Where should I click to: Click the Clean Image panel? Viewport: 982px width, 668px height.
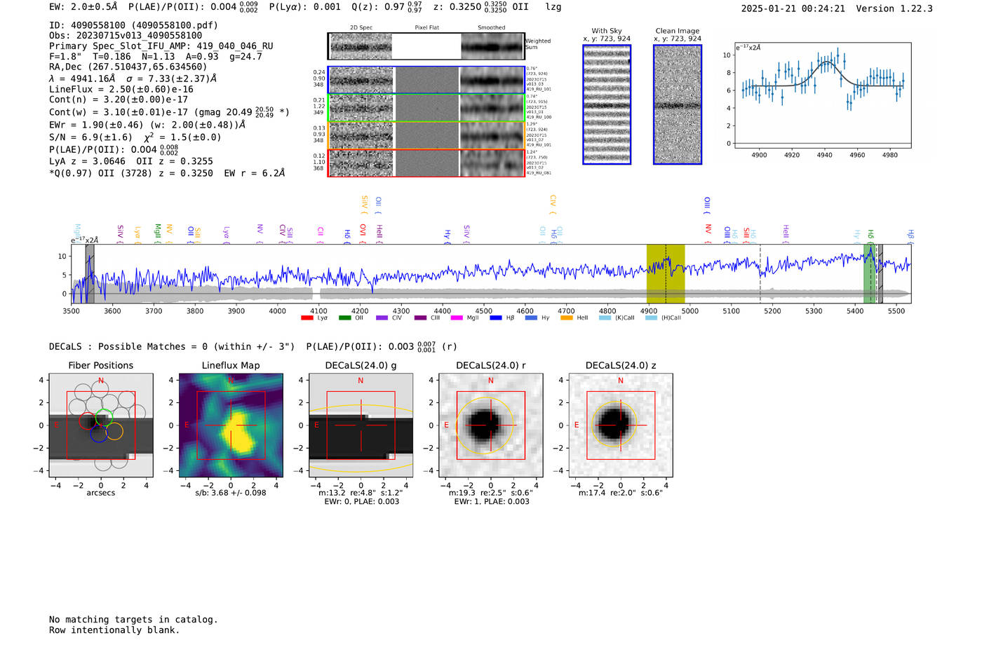point(678,104)
